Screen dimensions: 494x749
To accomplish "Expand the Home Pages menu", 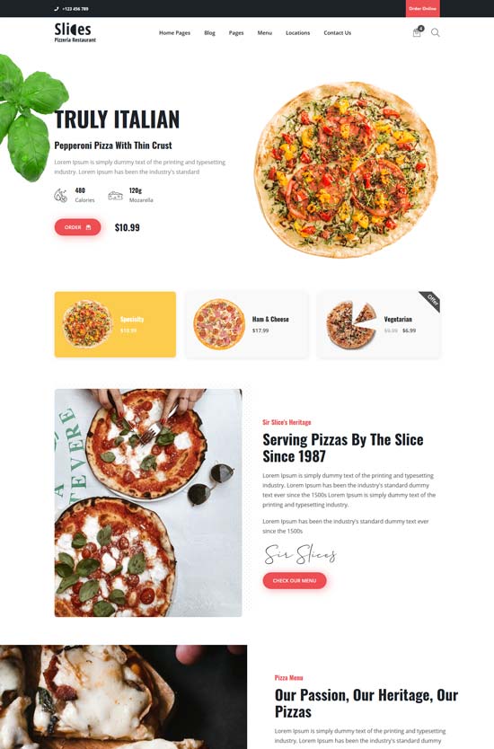I will tap(174, 33).
